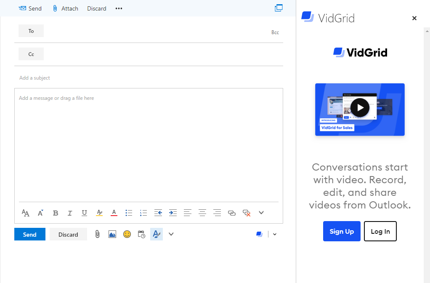Image resolution: width=430 pixels, height=283 pixels.
Task: Pop out the message into new window
Action: coord(279,8)
